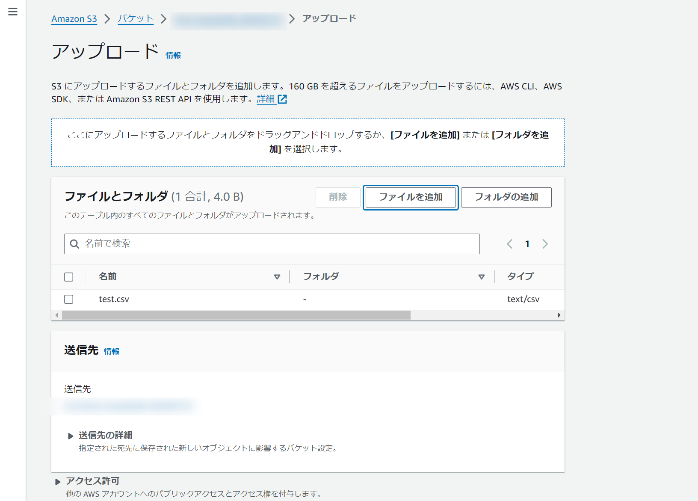698x501 pixels.
Task: Sort by 名前 column arrow
Action: coord(277,277)
